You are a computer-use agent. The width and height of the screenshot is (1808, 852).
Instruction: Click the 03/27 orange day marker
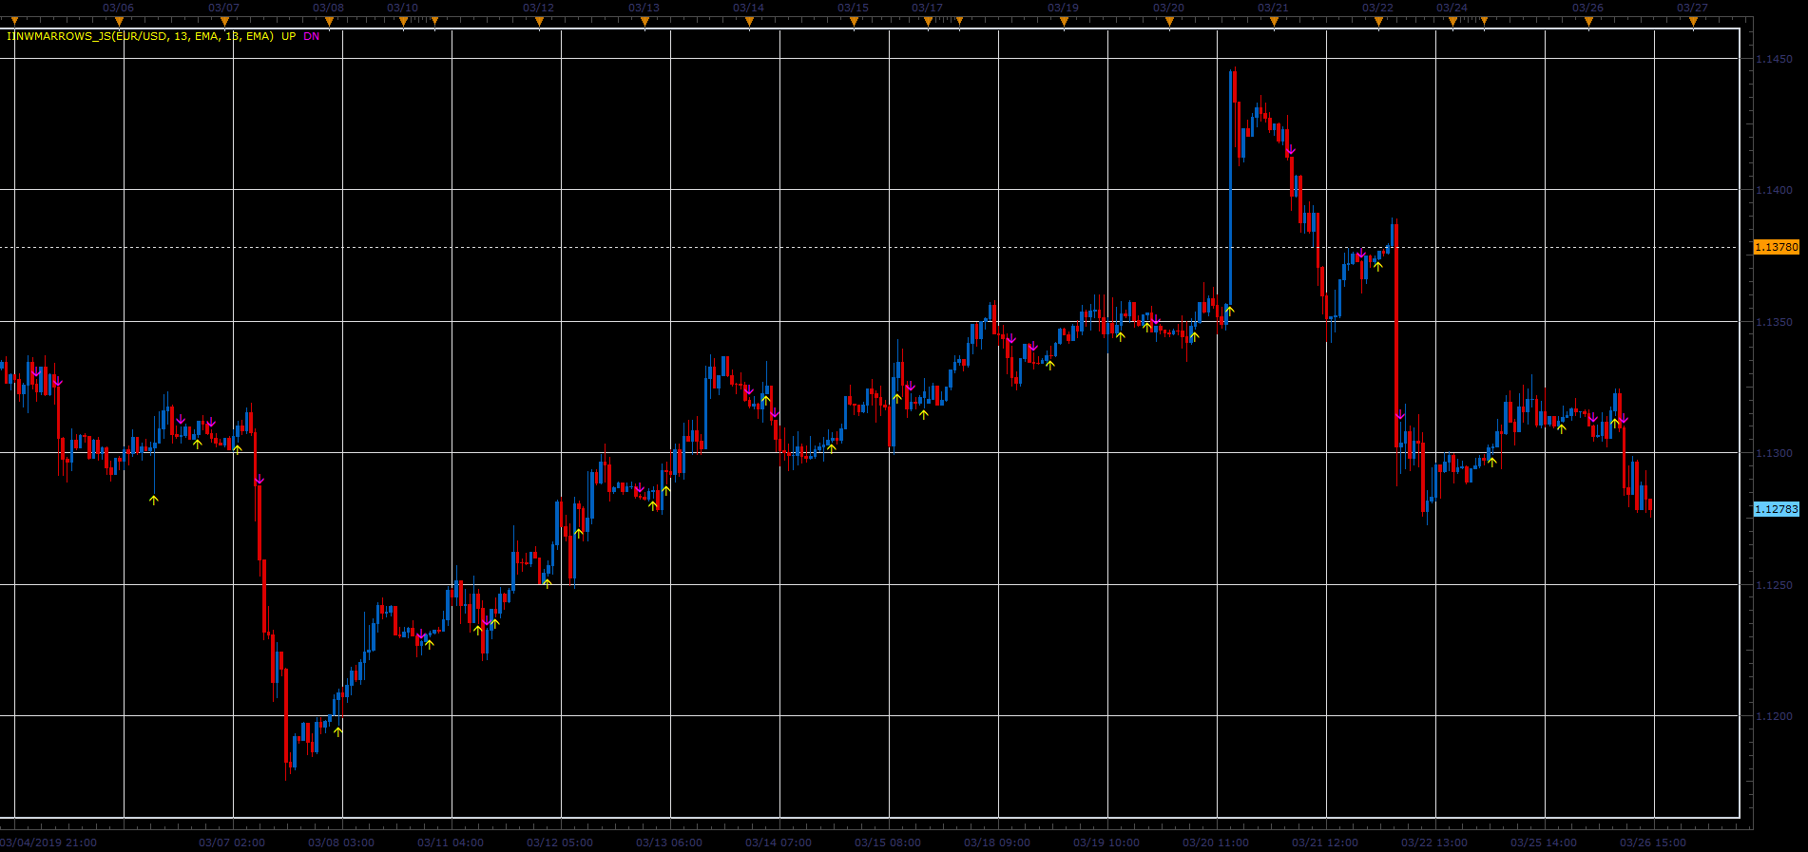(1693, 21)
